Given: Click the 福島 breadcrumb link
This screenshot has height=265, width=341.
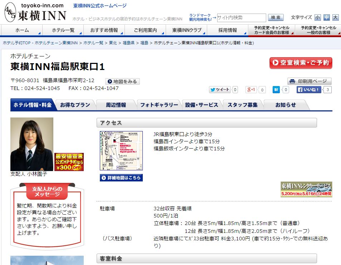Looking at the screenshot, I should pos(144,43).
